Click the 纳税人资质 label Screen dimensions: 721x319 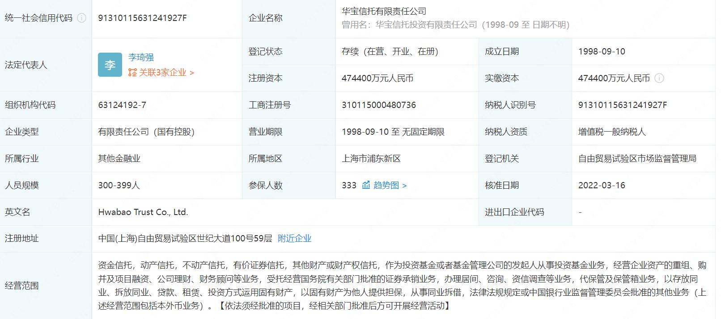506,132
